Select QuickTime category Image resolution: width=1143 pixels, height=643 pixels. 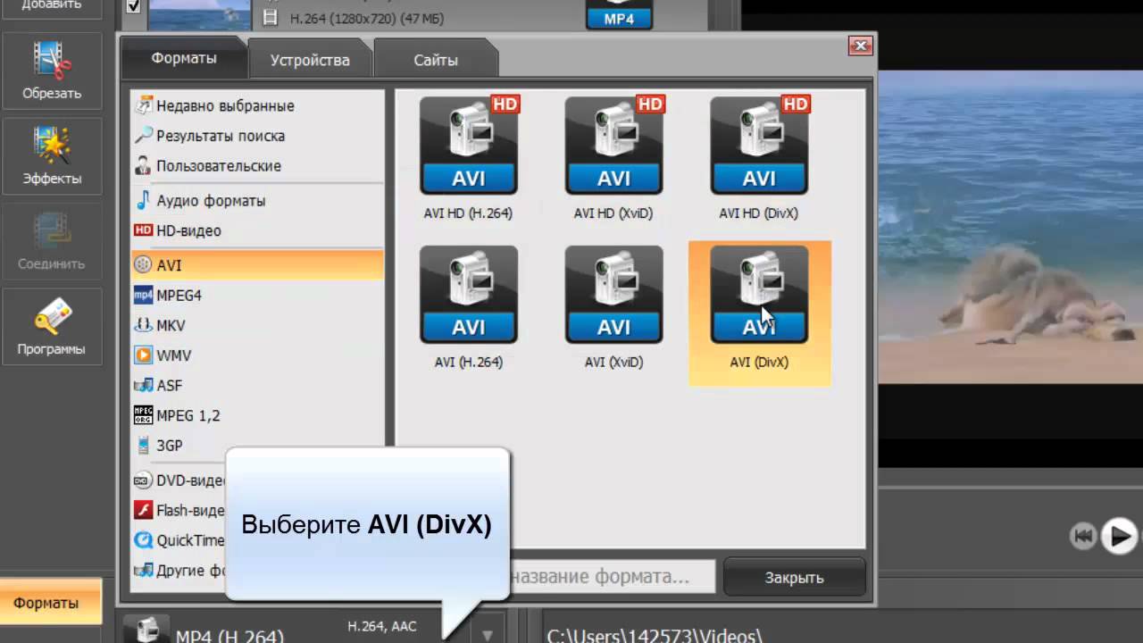click(179, 540)
